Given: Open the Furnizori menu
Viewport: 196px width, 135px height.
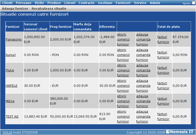Looking at the screenshot, I should click(123, 3).
